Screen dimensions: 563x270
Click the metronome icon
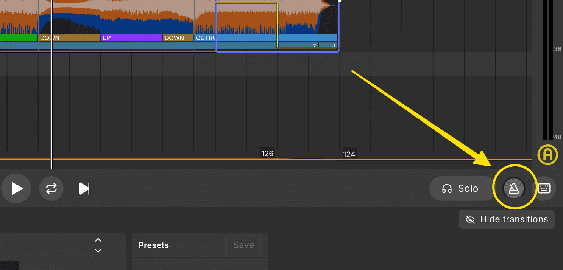coord(514,188)
